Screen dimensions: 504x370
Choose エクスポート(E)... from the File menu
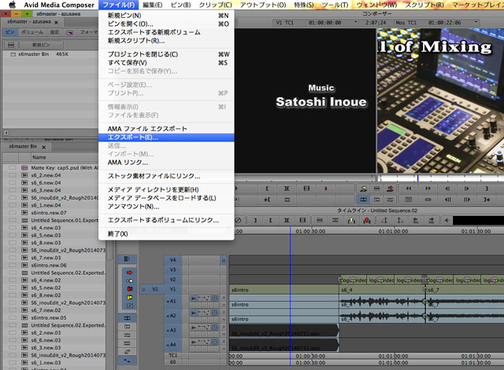(166, 137)
